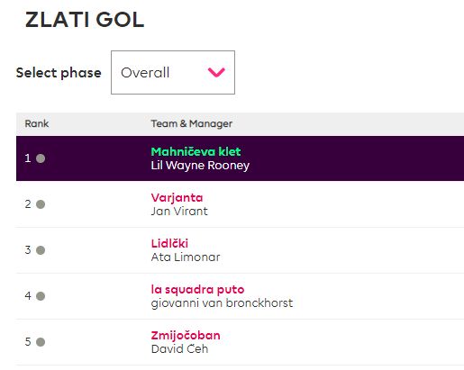This screenshot has width=464, height=370.
Task: Click rank 3 grey status dot
Action: point(41,250)
